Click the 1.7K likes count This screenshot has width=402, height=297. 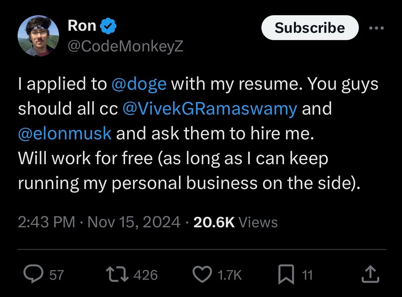click(x=230, y=275)
